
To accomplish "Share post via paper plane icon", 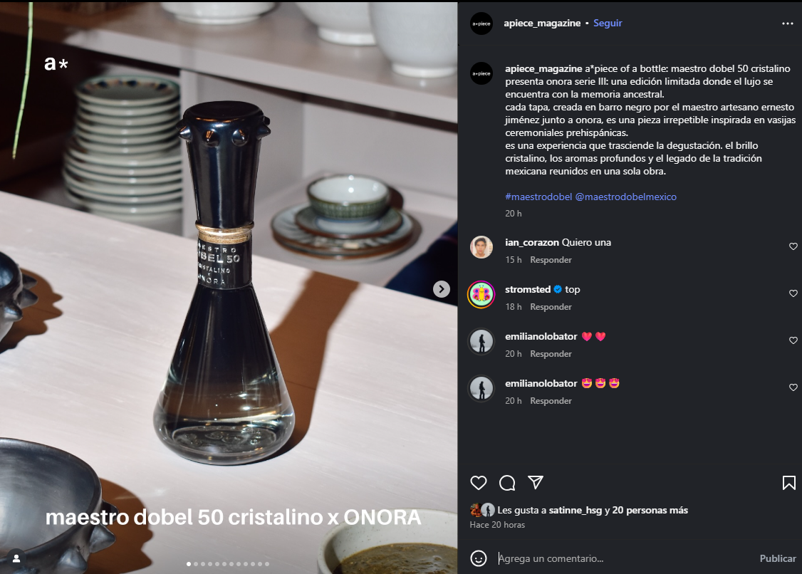I will pyautogui.click(x=536, y=482).
